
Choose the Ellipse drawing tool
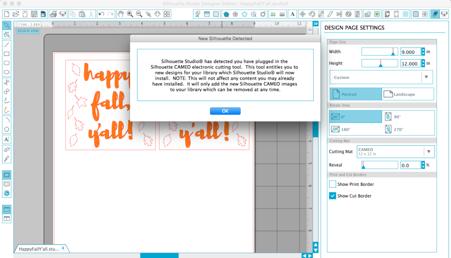coord(7,72)
